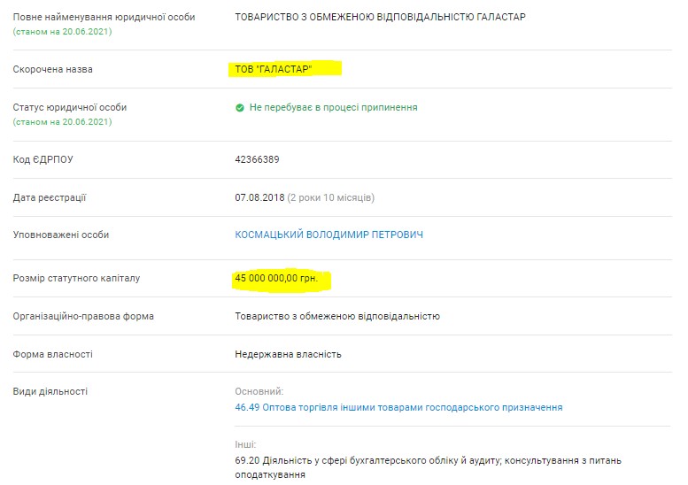This screenshot has height=485, width=688.
Task: Click the "Інші:" activity heading
Action: (244, 444)
